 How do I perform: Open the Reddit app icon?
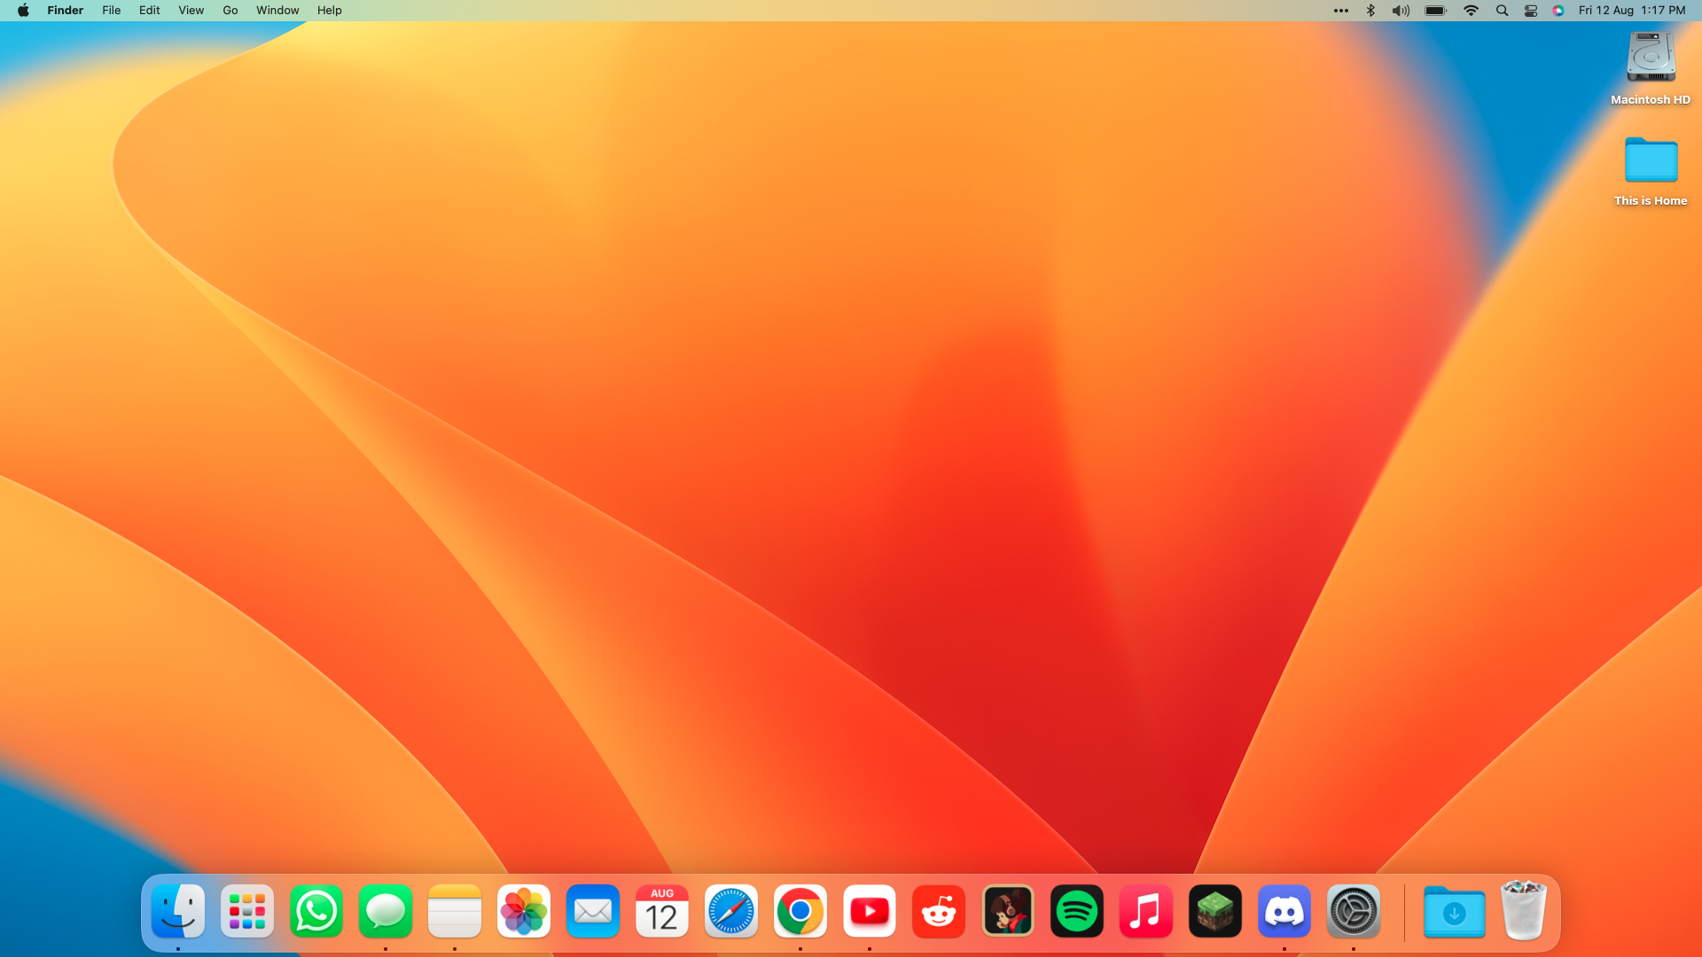tap(939, 911)
